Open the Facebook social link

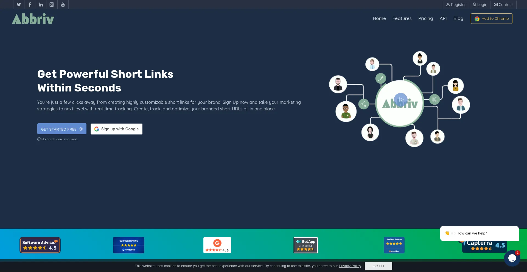click(30, 5)
